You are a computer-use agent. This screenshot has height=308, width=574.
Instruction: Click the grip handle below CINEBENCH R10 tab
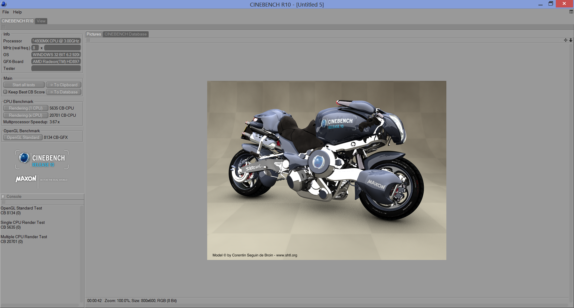4,27
